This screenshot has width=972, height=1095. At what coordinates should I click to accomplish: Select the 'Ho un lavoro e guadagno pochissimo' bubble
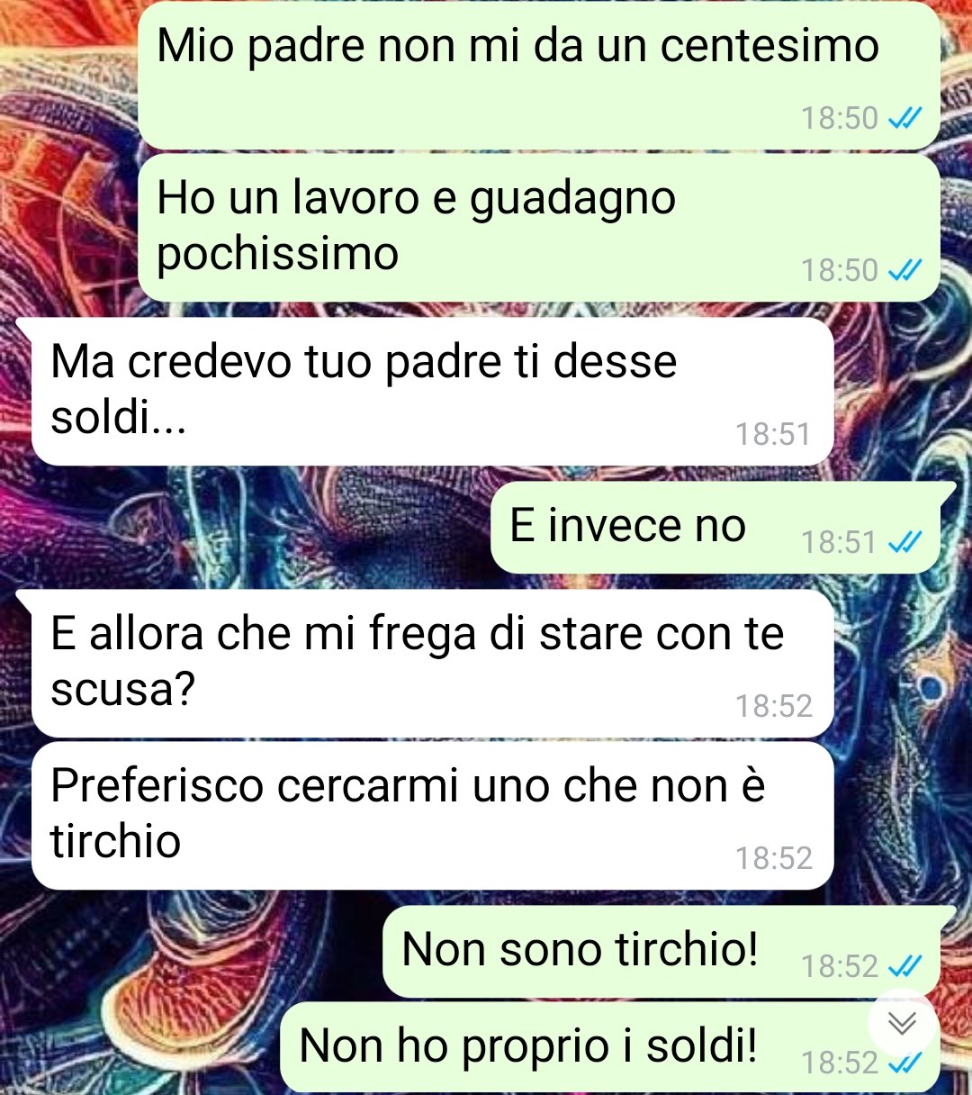point(539,228)
